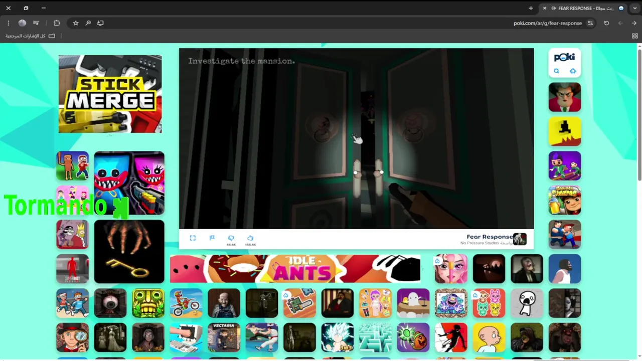The width and height of the screenshot is (642, 361).
Task: Open the pink-haired girl game thumbnail
Action: (451, 269)
